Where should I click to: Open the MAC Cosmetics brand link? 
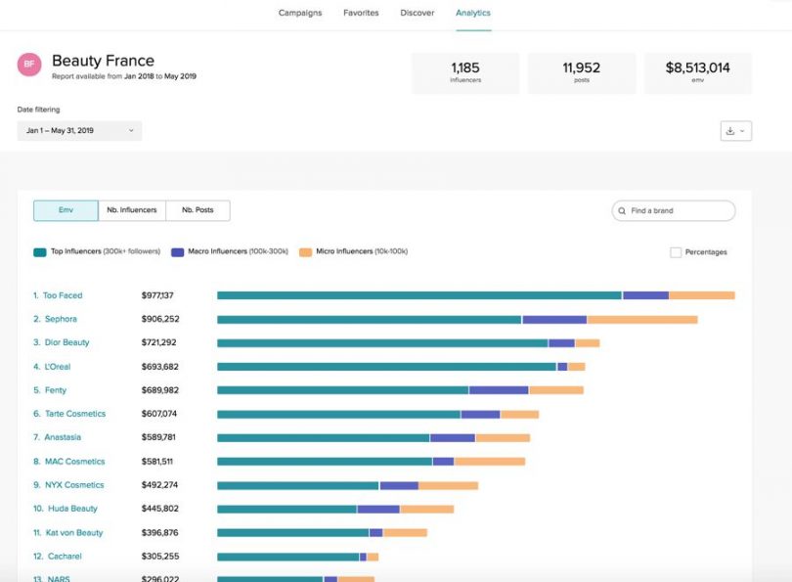(74, 462)
